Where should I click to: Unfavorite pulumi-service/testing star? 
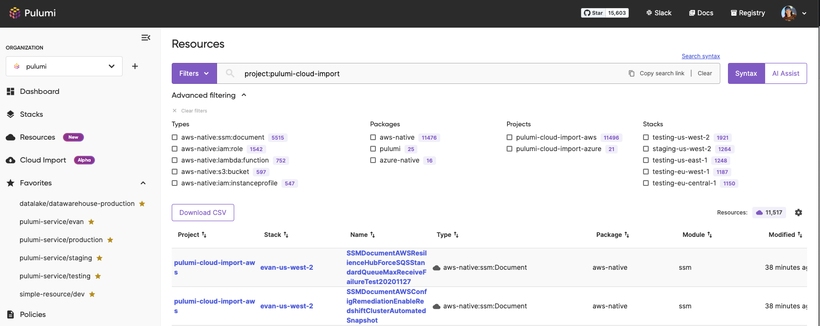pyautogui.click(x=98, y=276)
